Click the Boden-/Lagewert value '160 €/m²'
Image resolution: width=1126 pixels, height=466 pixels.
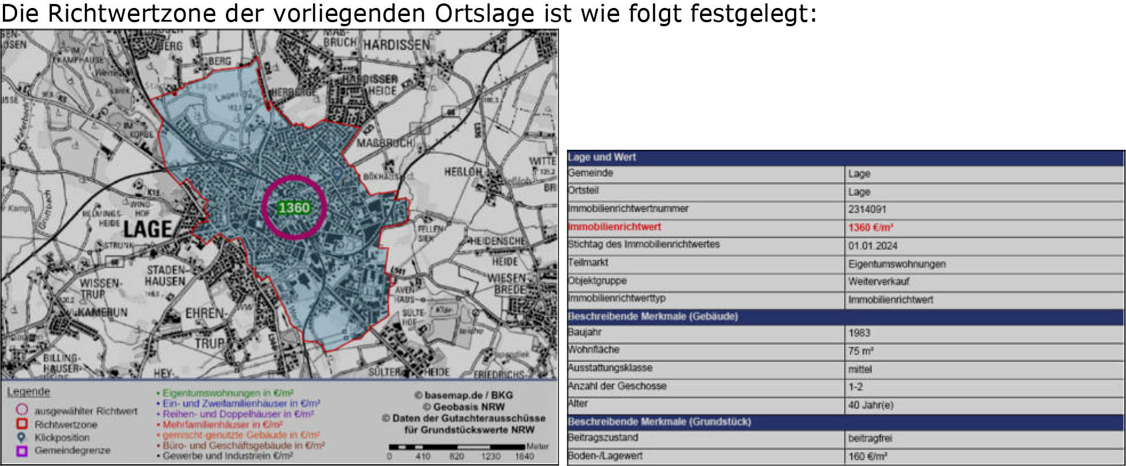pyautogui.click(x=868, y=457)
